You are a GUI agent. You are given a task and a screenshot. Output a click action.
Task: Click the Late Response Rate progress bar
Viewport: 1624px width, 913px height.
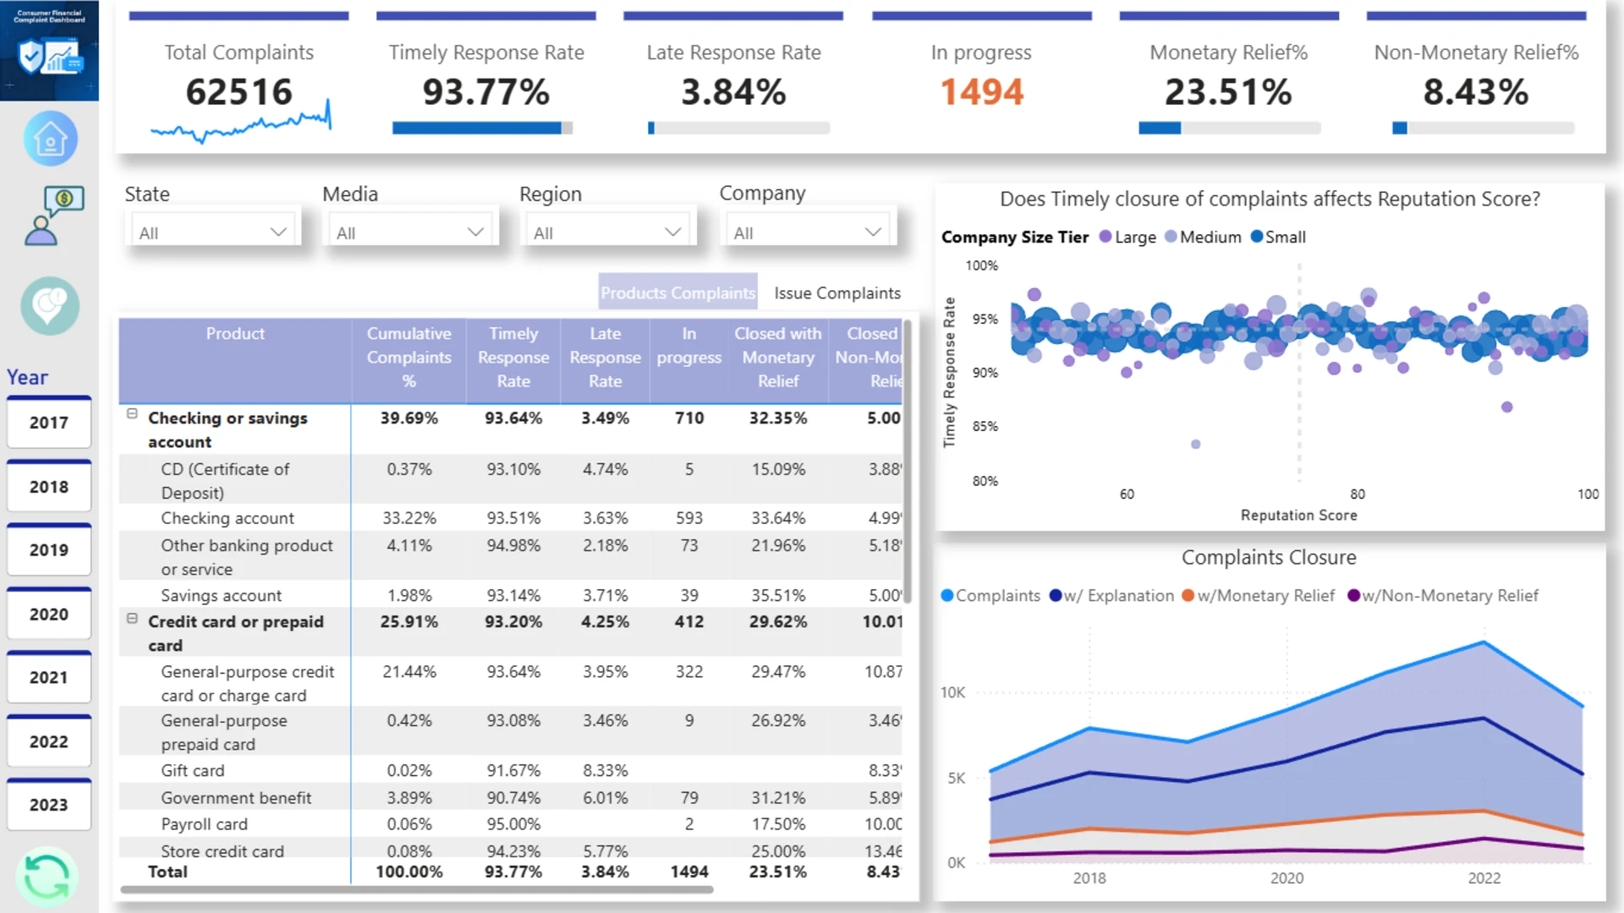[738, 128]
